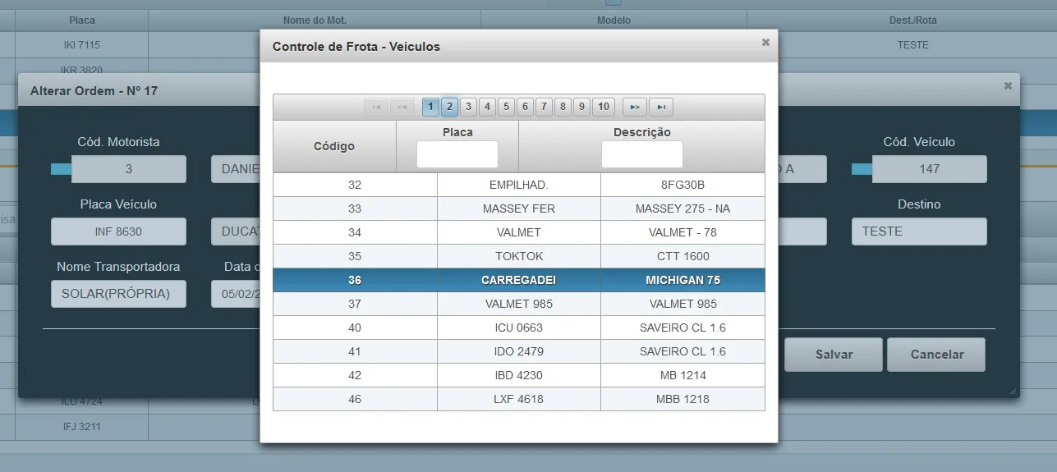Open page 7 of the paginator

point(544,107)
